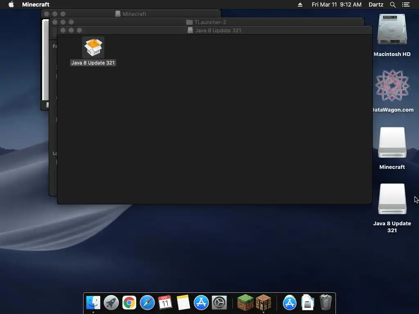Open Calendar in the Dock
The image size is (419, 314).
pyautogui.click(x=165, y=303)
